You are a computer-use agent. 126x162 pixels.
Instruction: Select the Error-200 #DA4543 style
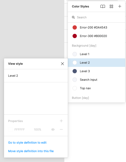coord(96,27)
